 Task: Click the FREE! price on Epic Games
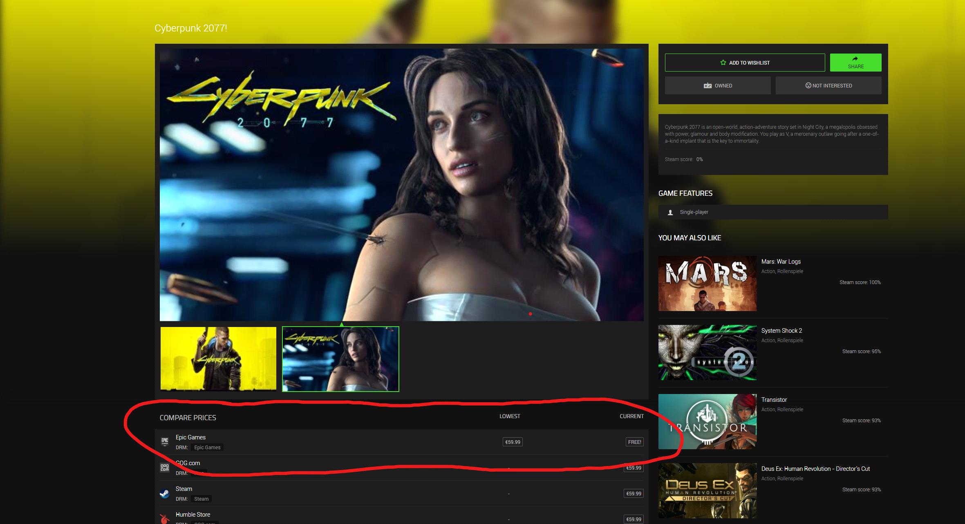click(634, 442)
